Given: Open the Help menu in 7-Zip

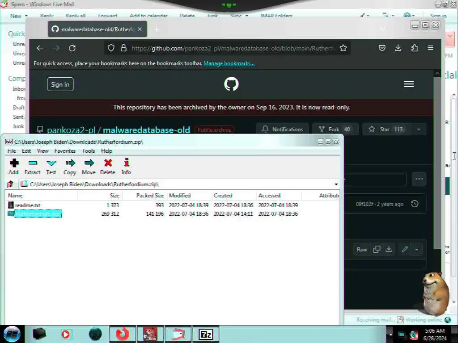Looking at the screenshot, I should 106,151.
